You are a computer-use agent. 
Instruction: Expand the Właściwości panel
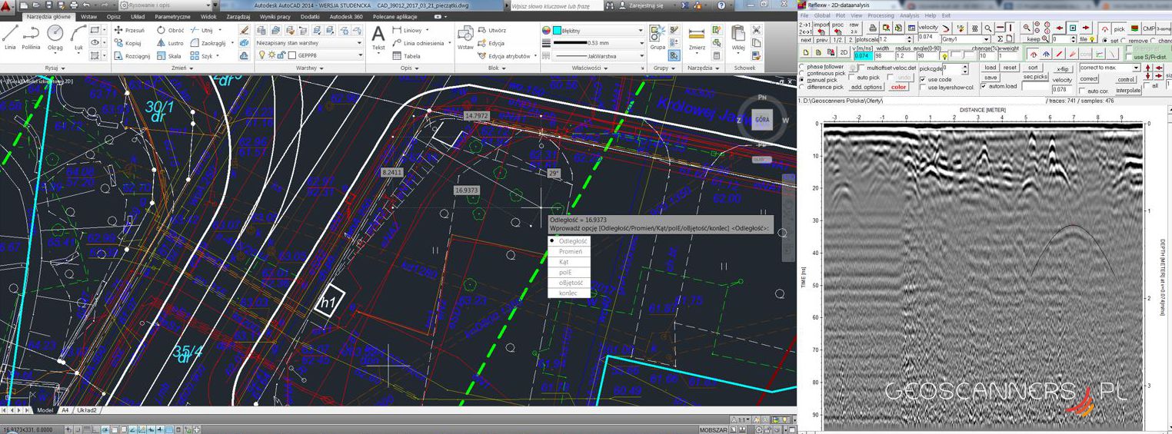coord(589,68)
